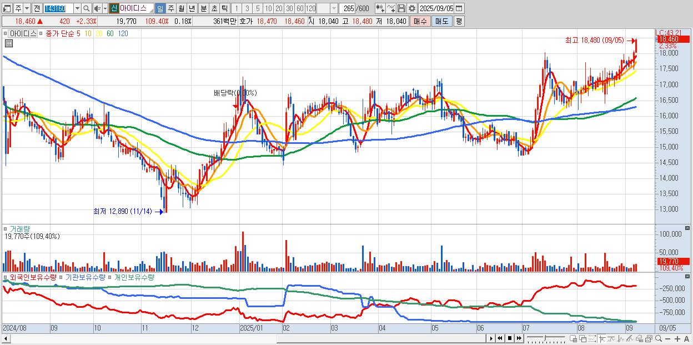Select 초 second period toggle
The height and width of the screenshot is (345, 693).
(x=214, y=8)
